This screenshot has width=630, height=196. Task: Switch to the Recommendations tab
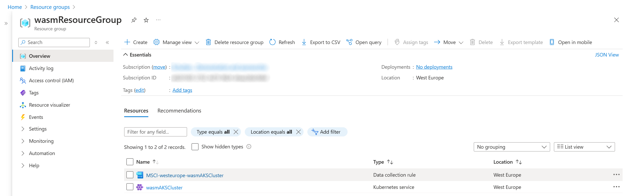click(179, 111)
